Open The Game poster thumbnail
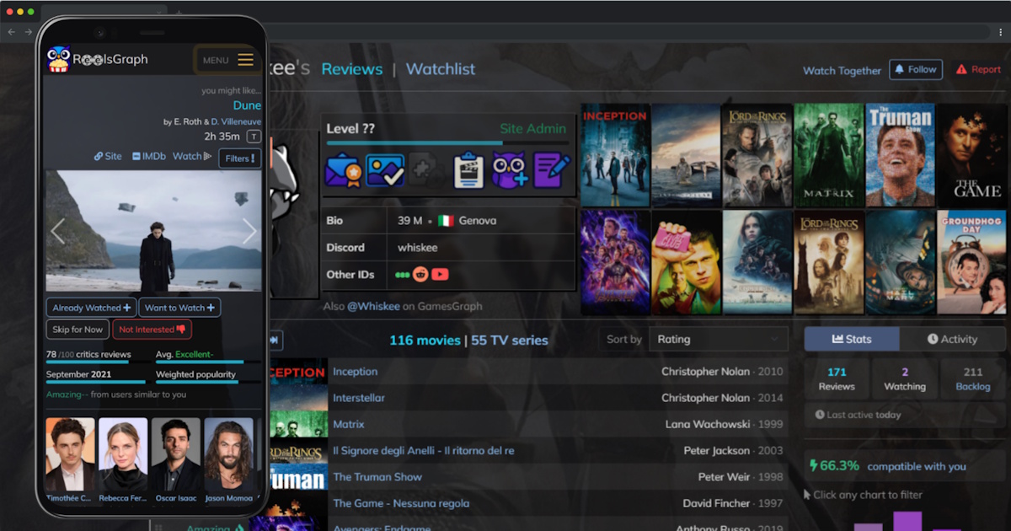 [971, 155]
